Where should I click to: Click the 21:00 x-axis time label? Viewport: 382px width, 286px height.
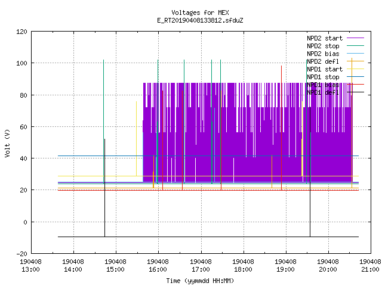pos(370,269)
